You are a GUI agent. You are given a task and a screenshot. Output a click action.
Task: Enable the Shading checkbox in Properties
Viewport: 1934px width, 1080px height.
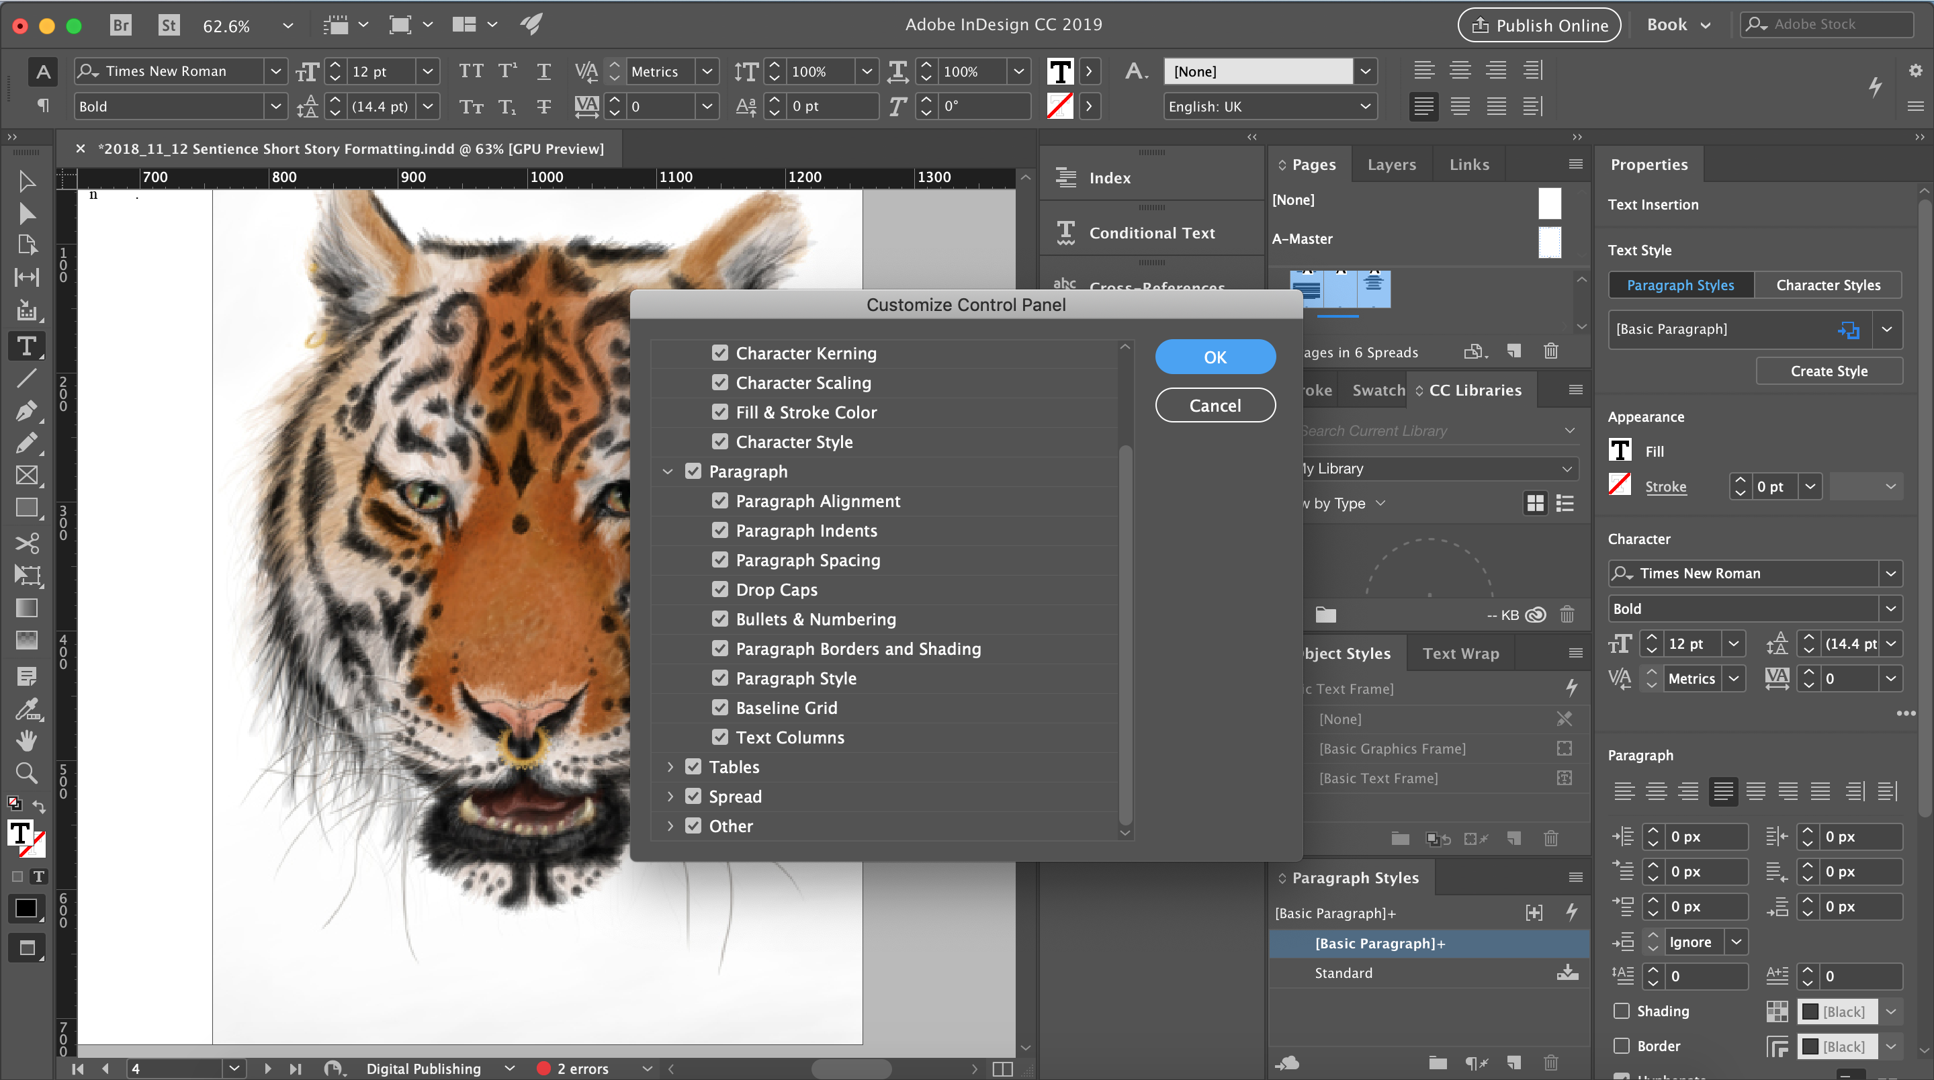1622,1011
